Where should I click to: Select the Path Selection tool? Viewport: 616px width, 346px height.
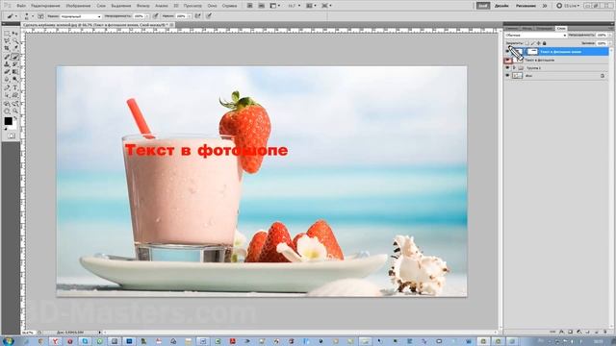tap(7, 95)
